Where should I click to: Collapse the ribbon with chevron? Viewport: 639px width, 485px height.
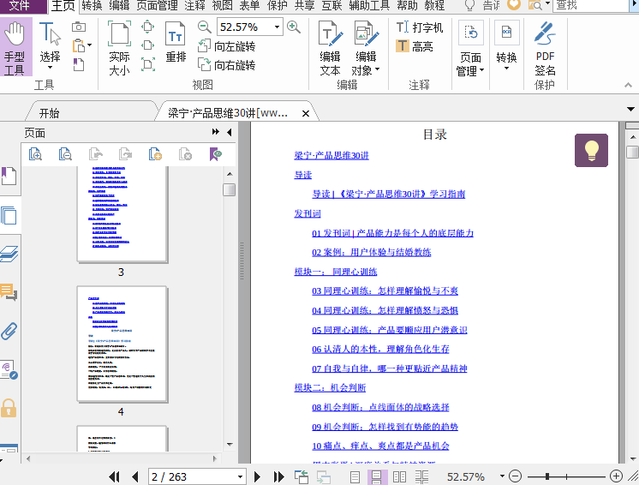click(628, 85)
